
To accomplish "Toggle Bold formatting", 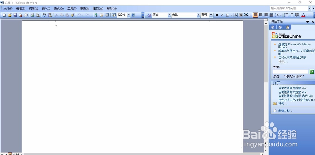I will point(217,15).
